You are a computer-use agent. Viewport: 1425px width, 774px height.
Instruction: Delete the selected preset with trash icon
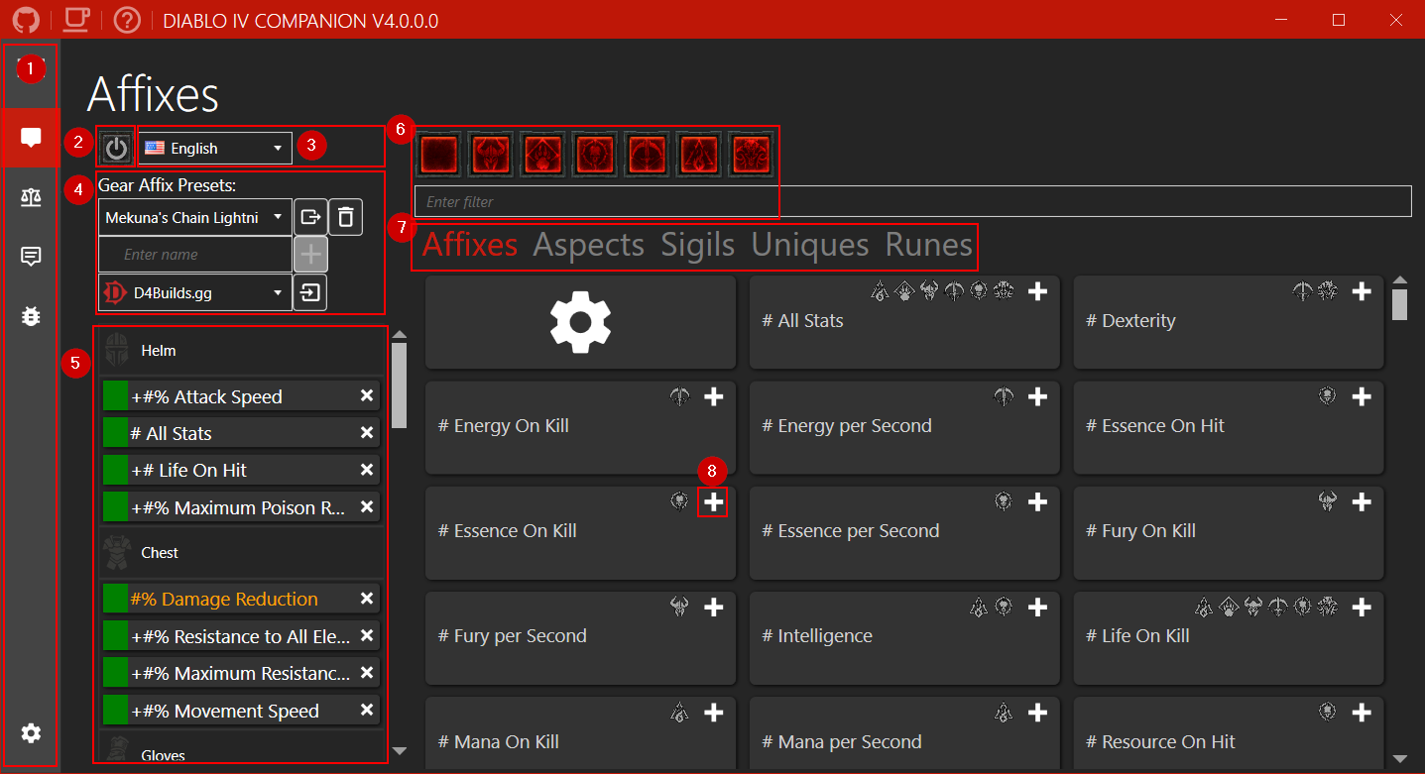click(346, 217)
